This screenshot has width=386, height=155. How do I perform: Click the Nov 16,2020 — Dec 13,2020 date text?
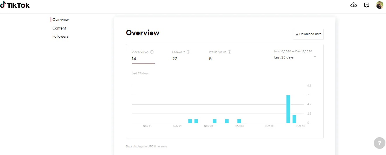pyautogui.click(x=293, y=51)
